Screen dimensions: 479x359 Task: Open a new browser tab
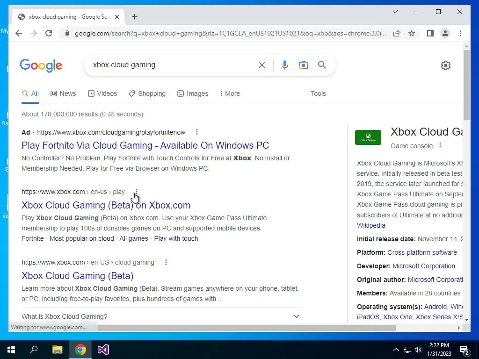point(135,17)
